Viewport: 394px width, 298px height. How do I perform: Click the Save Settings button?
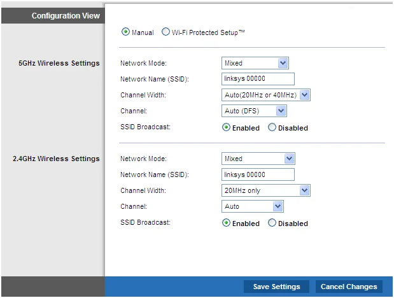(x=276, y=287)
